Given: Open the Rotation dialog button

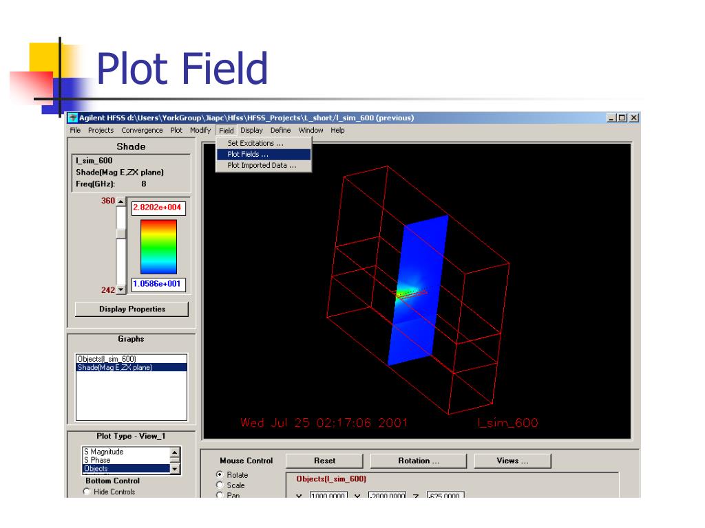Looking at the screenshot, I should pos(419,461).
